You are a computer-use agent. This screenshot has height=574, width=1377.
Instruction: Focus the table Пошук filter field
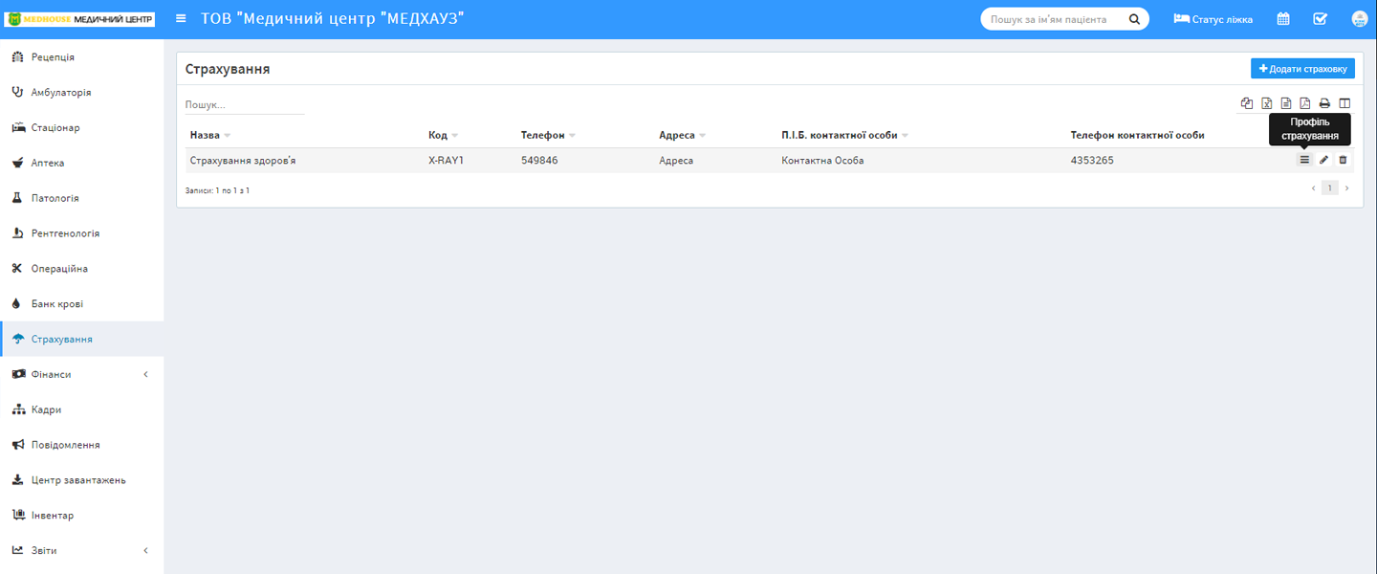click(x=245, y=105)
